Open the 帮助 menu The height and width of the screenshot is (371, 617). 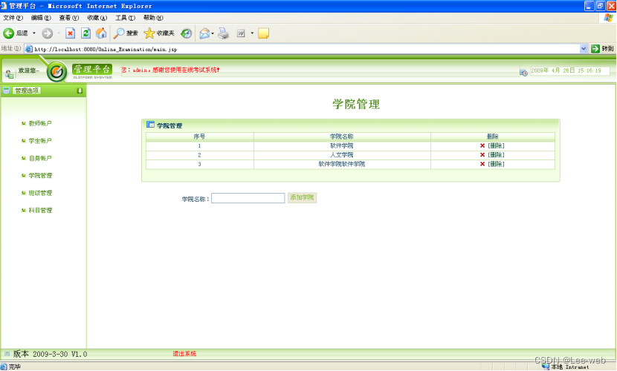point(153,18)
